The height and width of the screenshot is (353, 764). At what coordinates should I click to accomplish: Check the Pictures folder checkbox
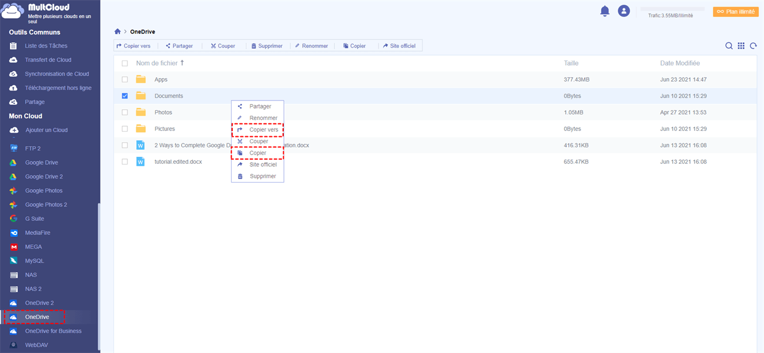[125, 129]
